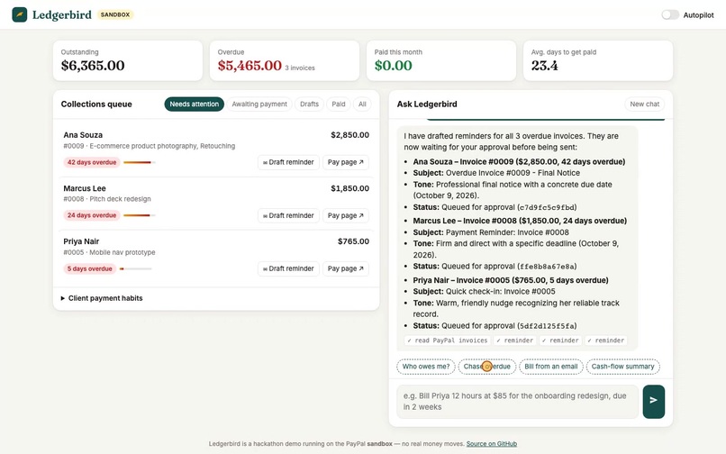Draft reminder for Ana Souza
Image resolution: width=726 pixels, height=454 pixels.
(288, 162)
